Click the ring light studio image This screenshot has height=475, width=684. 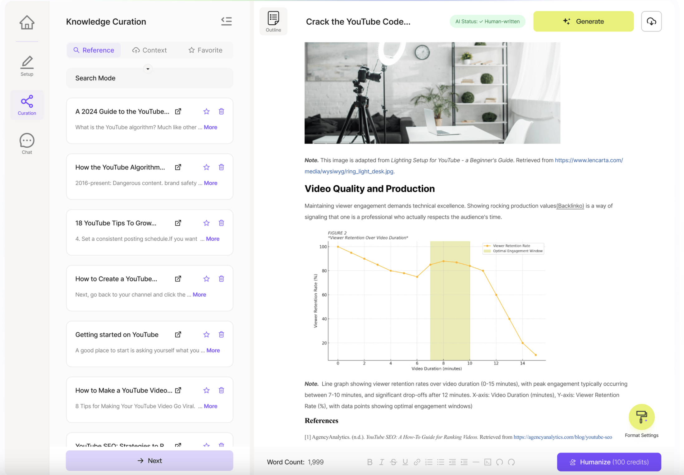432,93
